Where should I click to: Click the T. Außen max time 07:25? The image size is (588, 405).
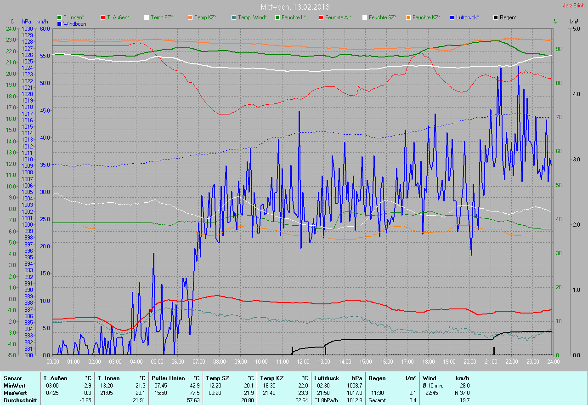52,393
